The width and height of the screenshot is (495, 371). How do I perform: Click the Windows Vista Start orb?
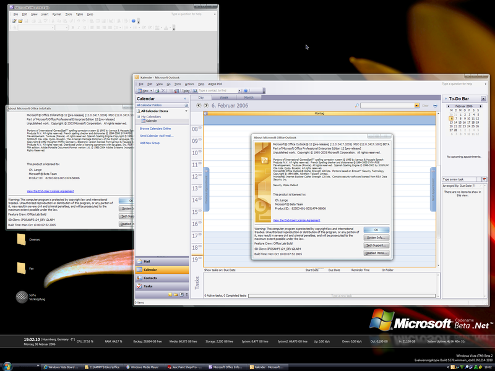click(x=7, y=367)
